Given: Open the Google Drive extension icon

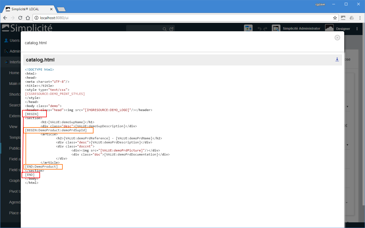Looking at the screenshot, I should tap(351, 18).
